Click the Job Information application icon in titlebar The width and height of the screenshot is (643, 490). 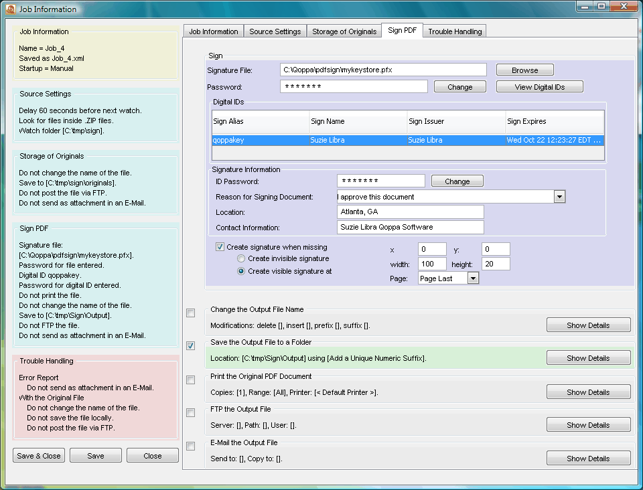tap(9, 9)
